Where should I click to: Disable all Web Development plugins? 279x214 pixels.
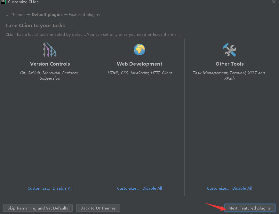click(152, 188)
